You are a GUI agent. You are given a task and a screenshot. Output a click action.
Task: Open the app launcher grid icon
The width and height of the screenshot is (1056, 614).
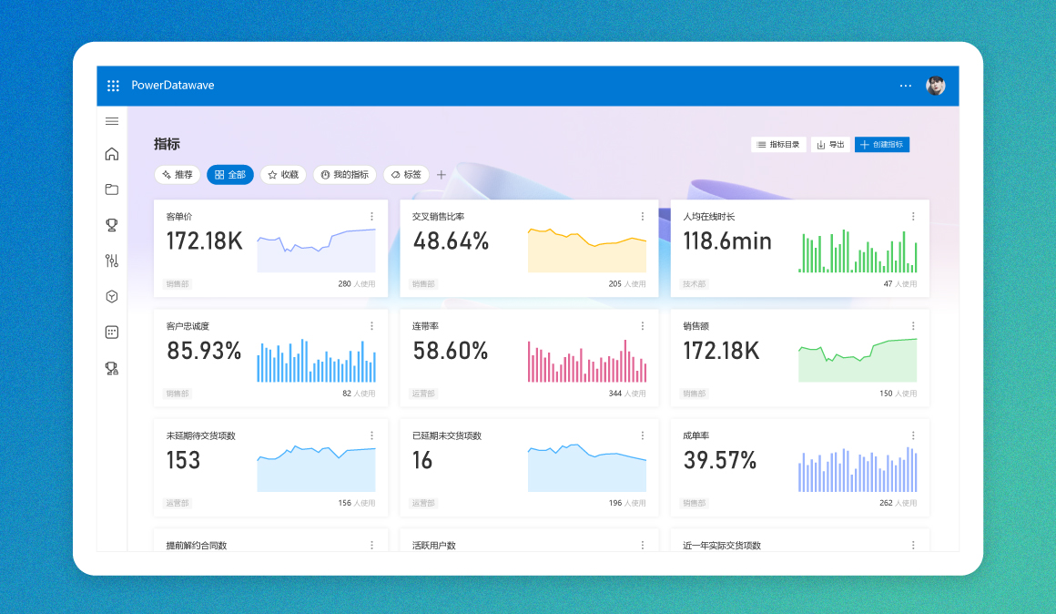point(113,86)
